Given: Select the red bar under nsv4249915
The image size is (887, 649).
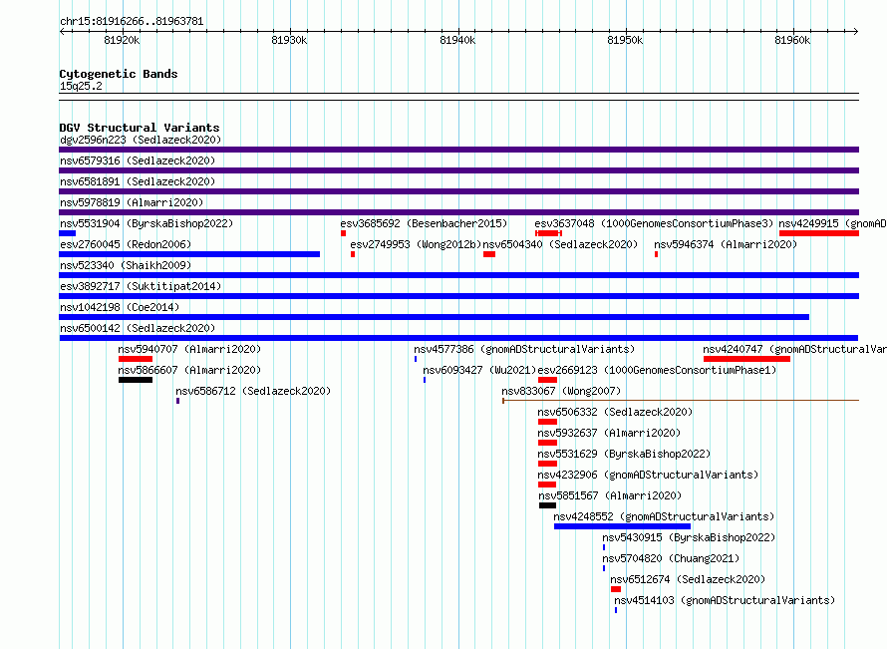Looking at the screenshot, I should (x=819, y=233).
